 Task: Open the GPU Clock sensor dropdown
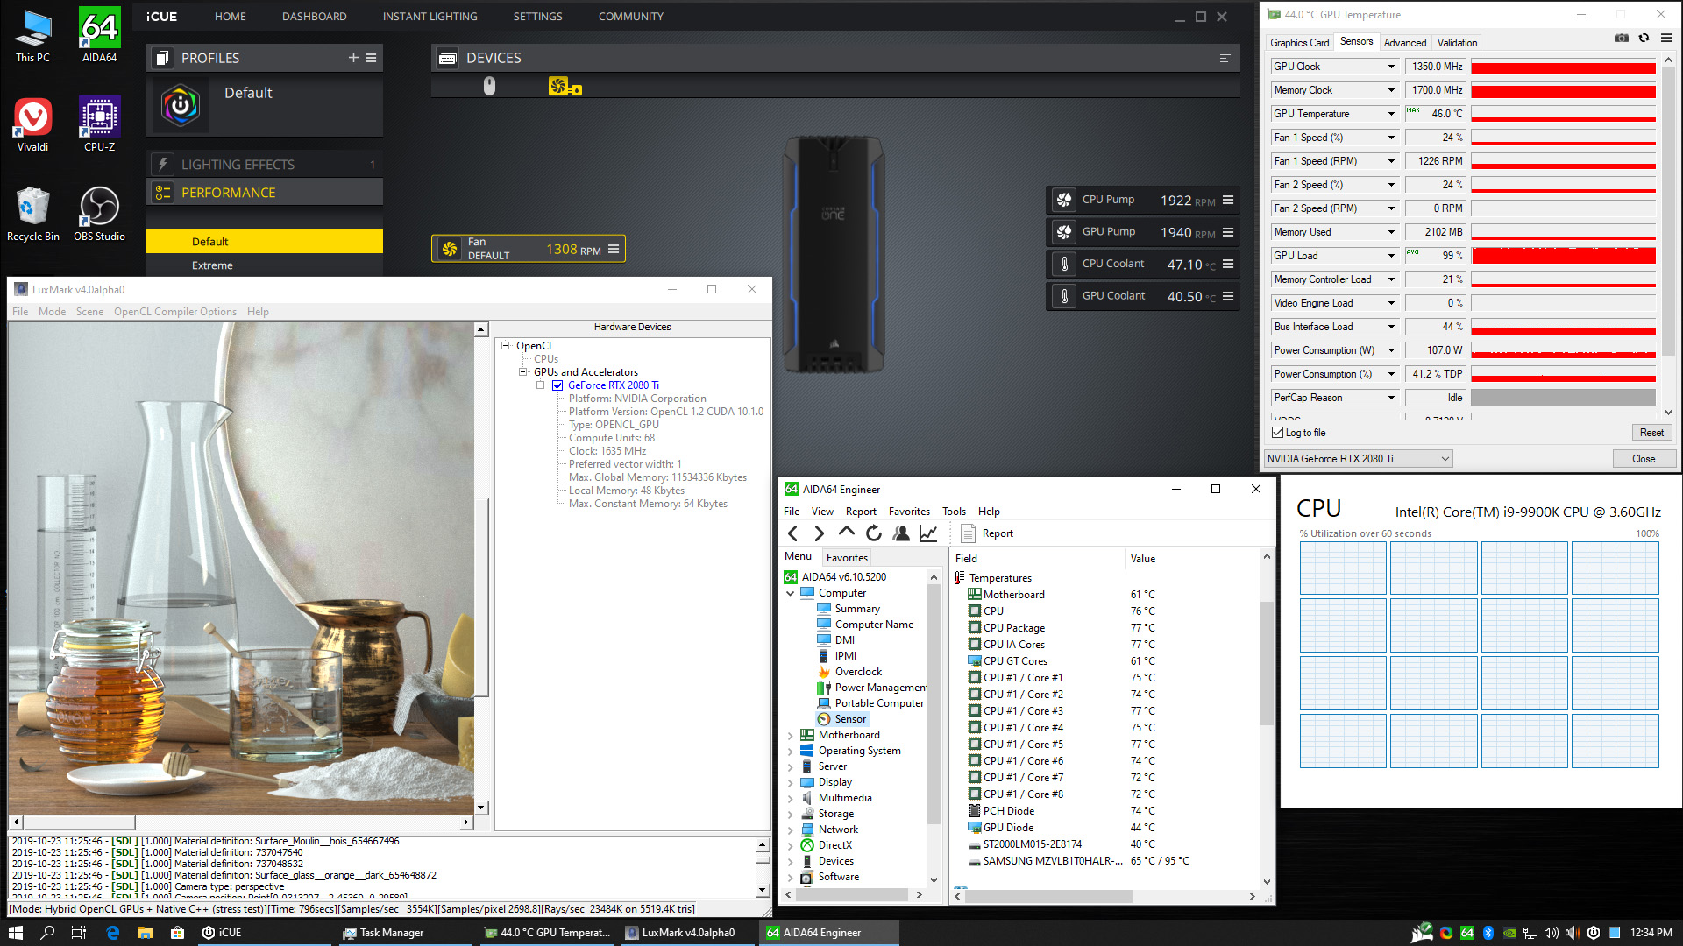point(1391,67)
